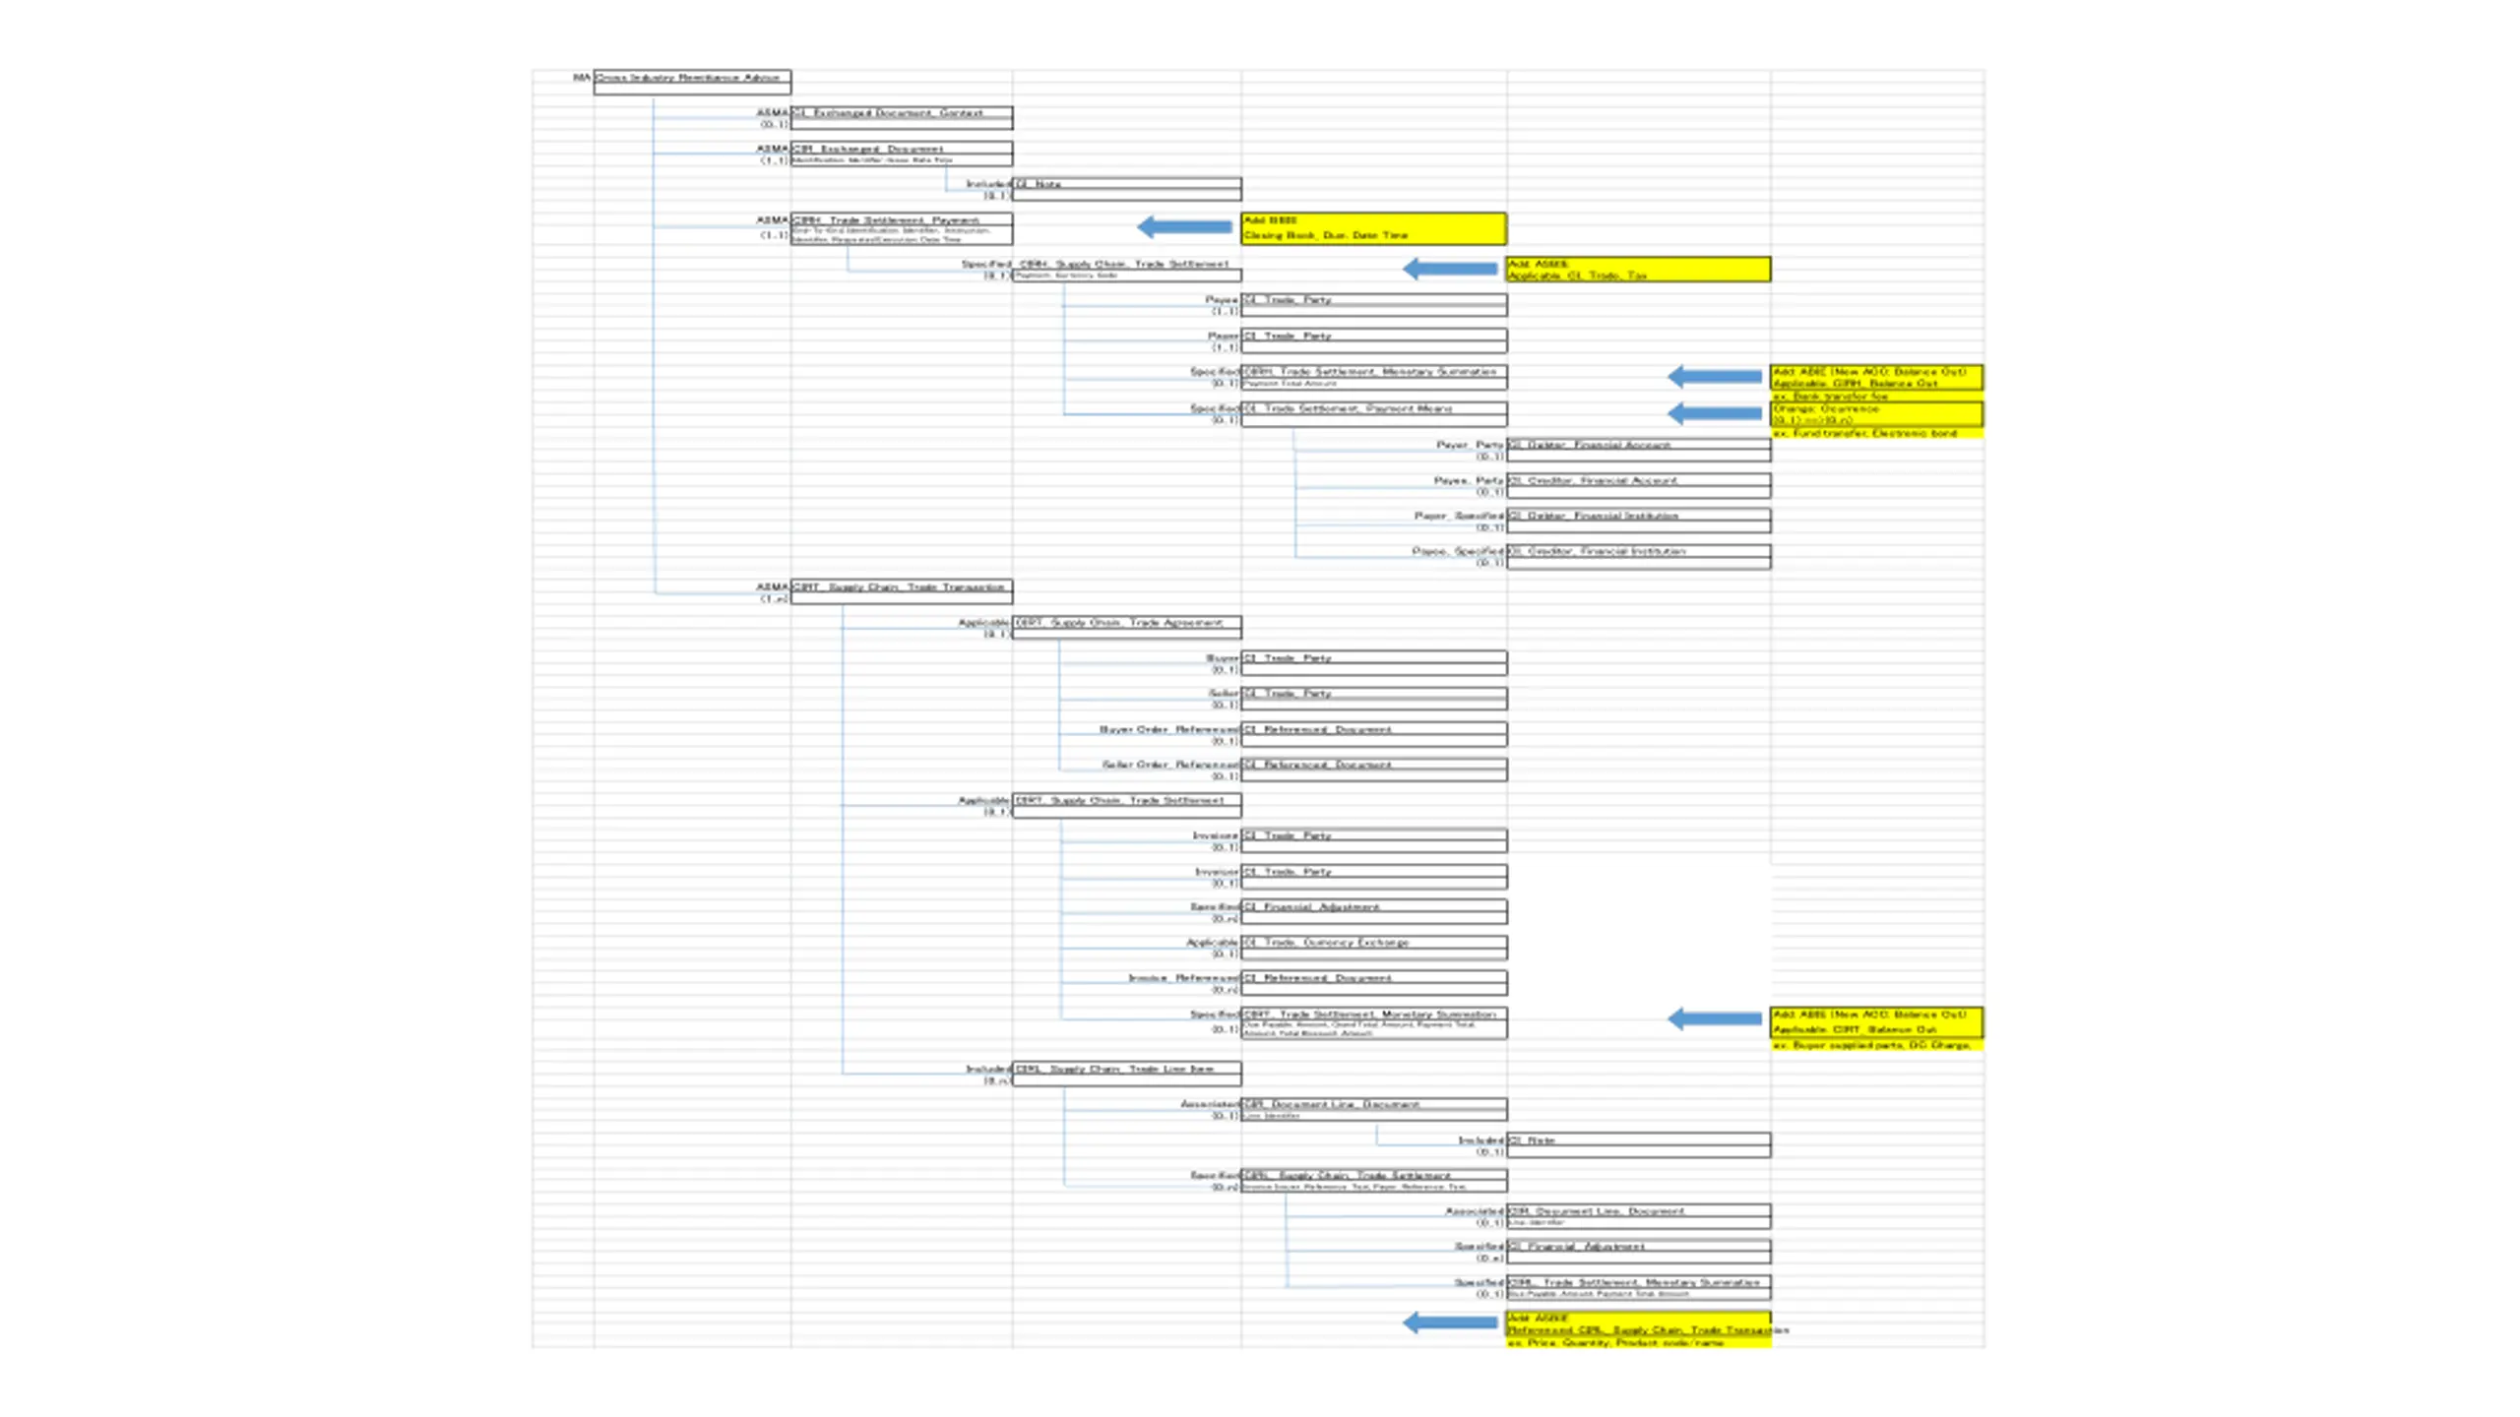Select the CI Trade Settlement Payment Means box
This screenshot has width=2520, height=1417.
1373,413
